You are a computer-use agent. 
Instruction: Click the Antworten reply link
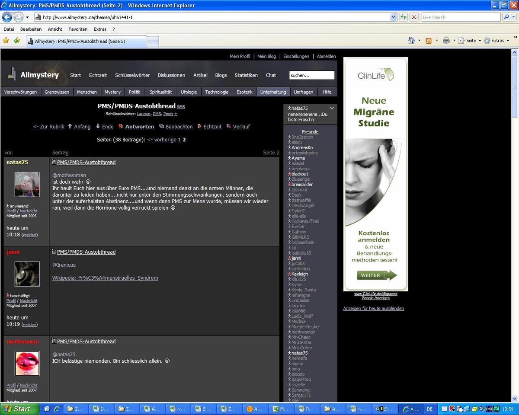click(x=139, y=127)
